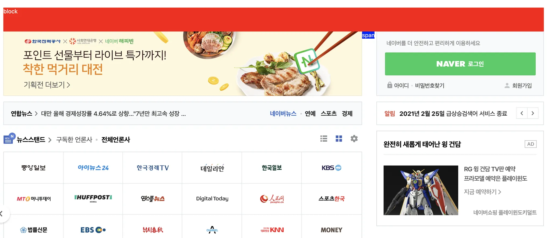Select the 구독한 언론사 tab
Image resolution: width=551 pixels, height=238 pixels.
(x=74, y=140)
